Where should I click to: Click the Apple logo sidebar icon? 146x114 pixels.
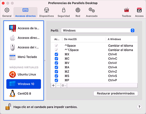pos(13,38)
